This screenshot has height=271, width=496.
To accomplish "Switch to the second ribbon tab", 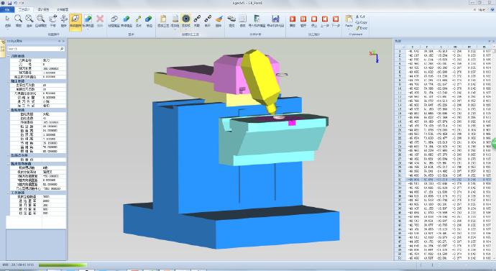I will pyautogui.click(x=43, y=9).
